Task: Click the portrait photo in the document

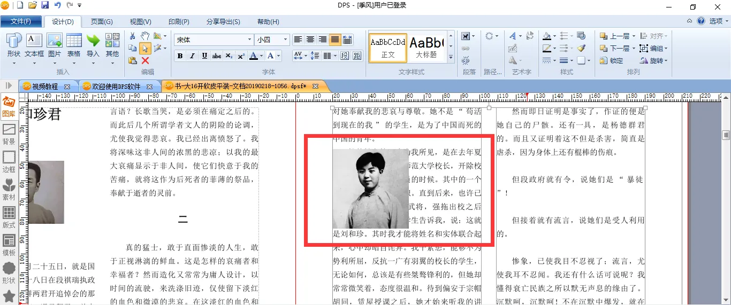Action: tap(370, 189)
